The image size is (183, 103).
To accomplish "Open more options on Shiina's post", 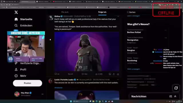I will [118, 16].
